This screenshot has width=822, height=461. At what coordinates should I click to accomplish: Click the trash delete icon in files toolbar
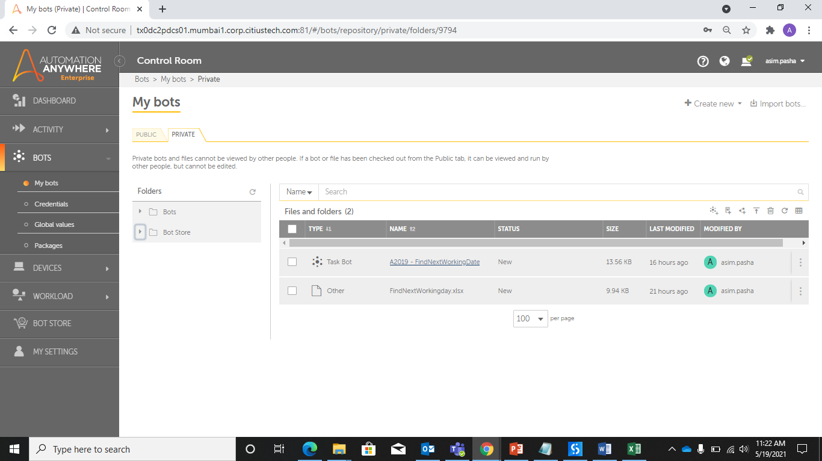tap(771, 211)
